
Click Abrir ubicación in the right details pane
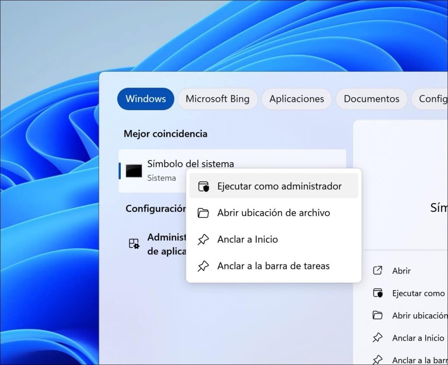click(x=420, y=315)
